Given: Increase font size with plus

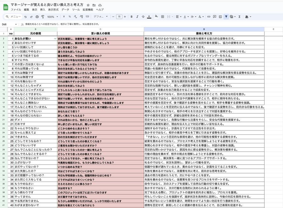Looking at the screenshot, I should click(125, 17).
